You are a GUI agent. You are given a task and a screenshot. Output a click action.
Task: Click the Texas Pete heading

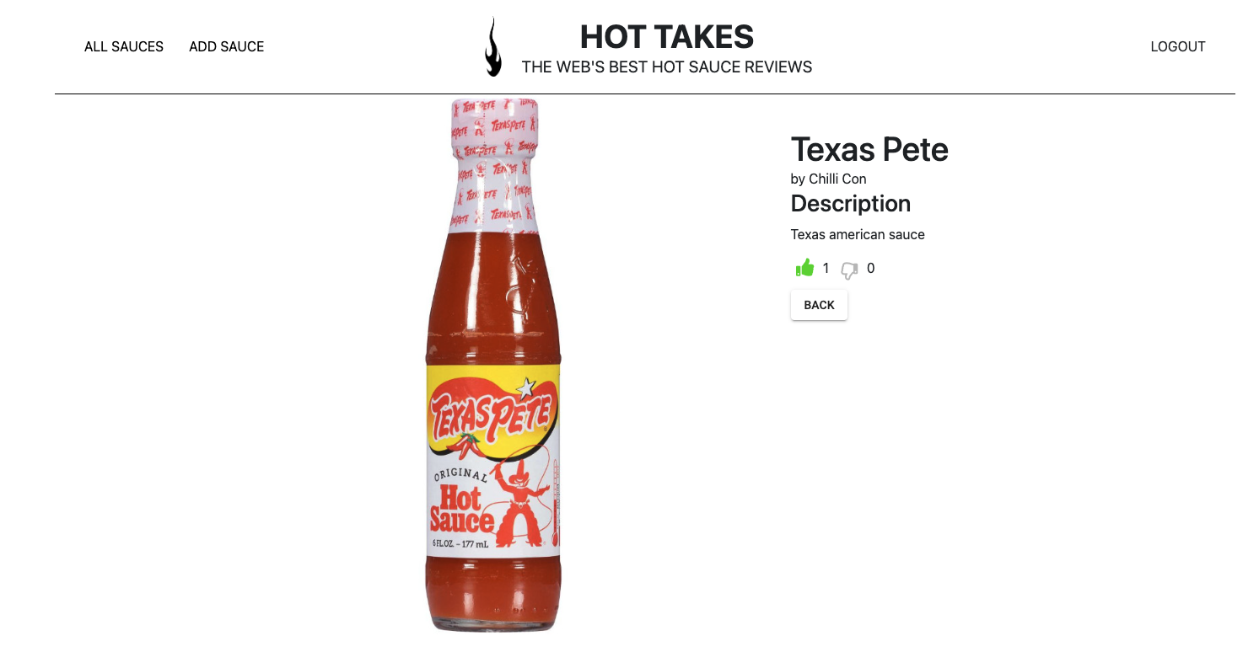click(x=869, y=149)
